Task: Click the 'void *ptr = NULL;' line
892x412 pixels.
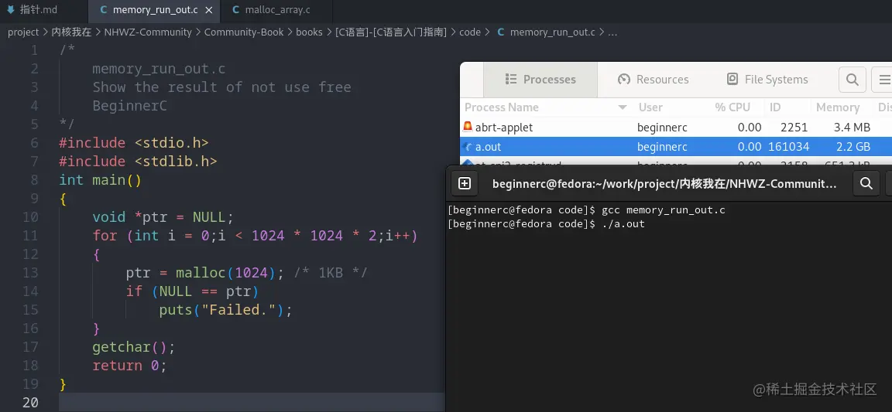Action: point(163,217)
